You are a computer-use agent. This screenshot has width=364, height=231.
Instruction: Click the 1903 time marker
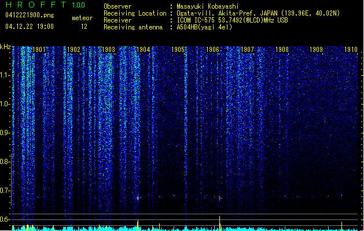[x=108, y=49]
